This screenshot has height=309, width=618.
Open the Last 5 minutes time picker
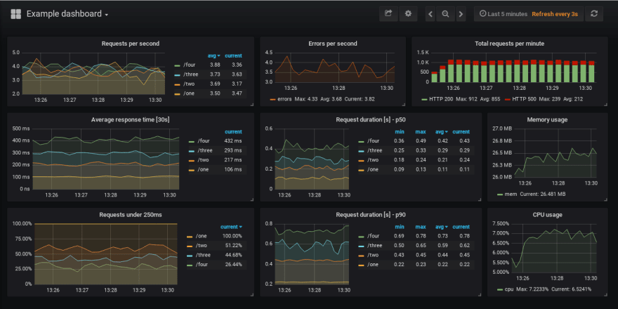(x=504, y=14)
